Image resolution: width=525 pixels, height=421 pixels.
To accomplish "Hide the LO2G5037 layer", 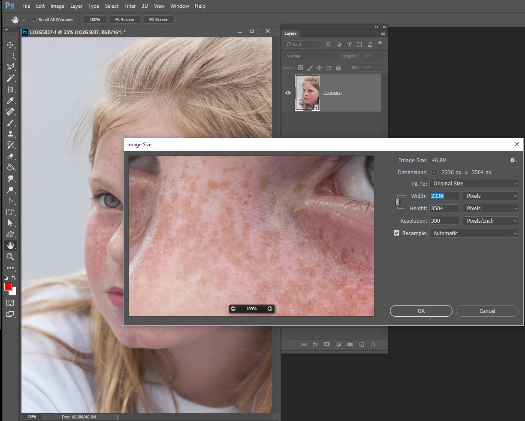I will (x=288, y=93).
